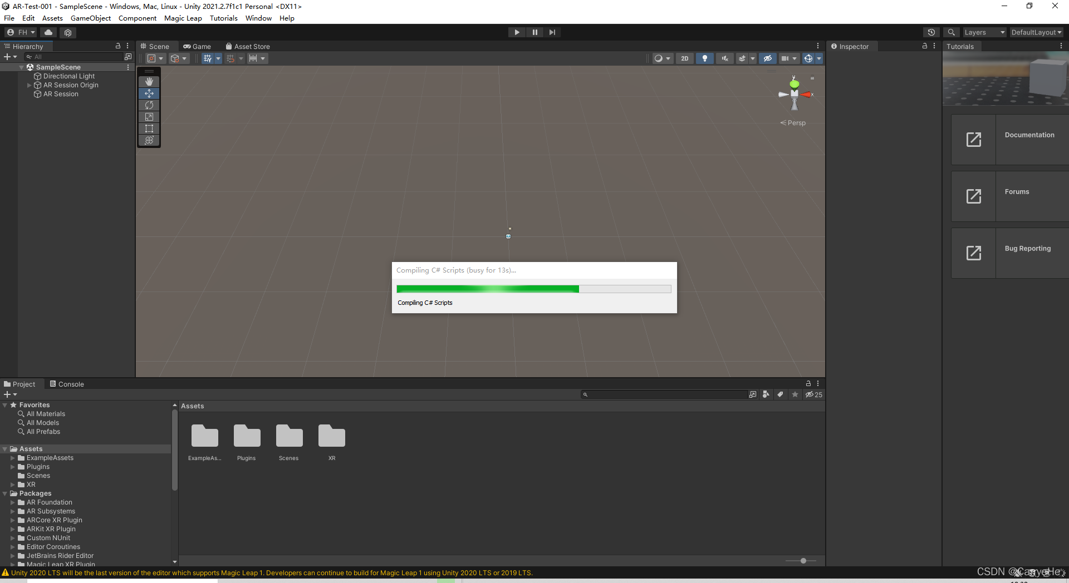Screen dimensions: 1069x583
Task: Search by label in Project panel
Action: click(780, 394)
